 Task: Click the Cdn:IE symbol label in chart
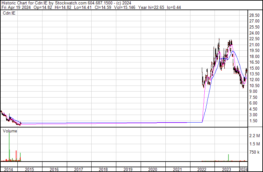pyautogui.click(x=9, y=13)
